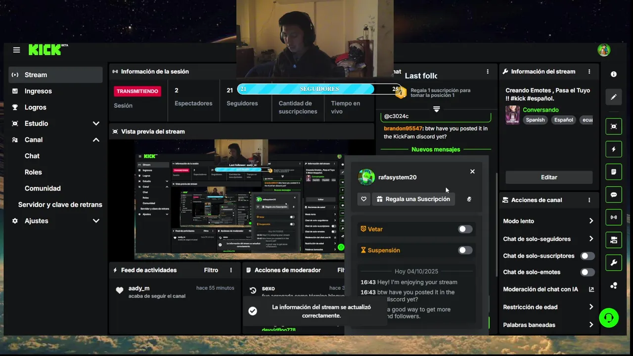633x356 pixels.
Task: Click the Moderación del chat con IA external link icon
Action: click(591, 289)
